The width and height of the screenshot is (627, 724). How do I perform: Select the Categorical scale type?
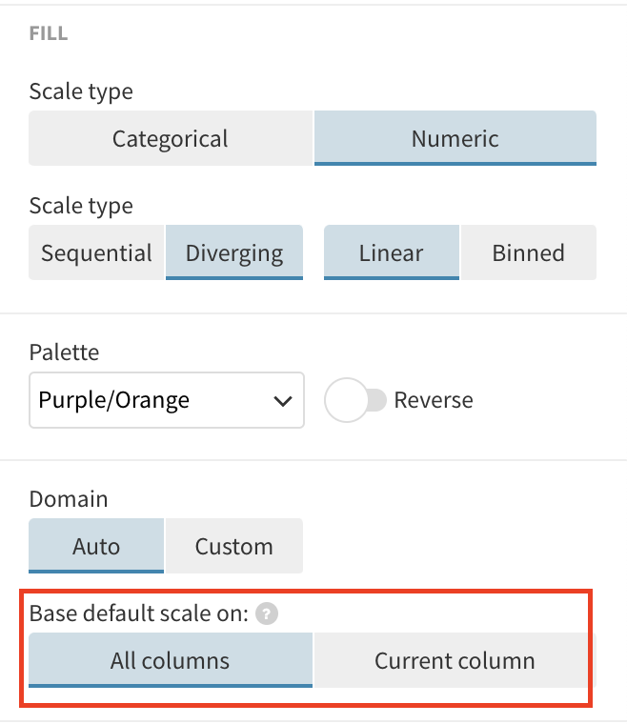coord(171,139)
